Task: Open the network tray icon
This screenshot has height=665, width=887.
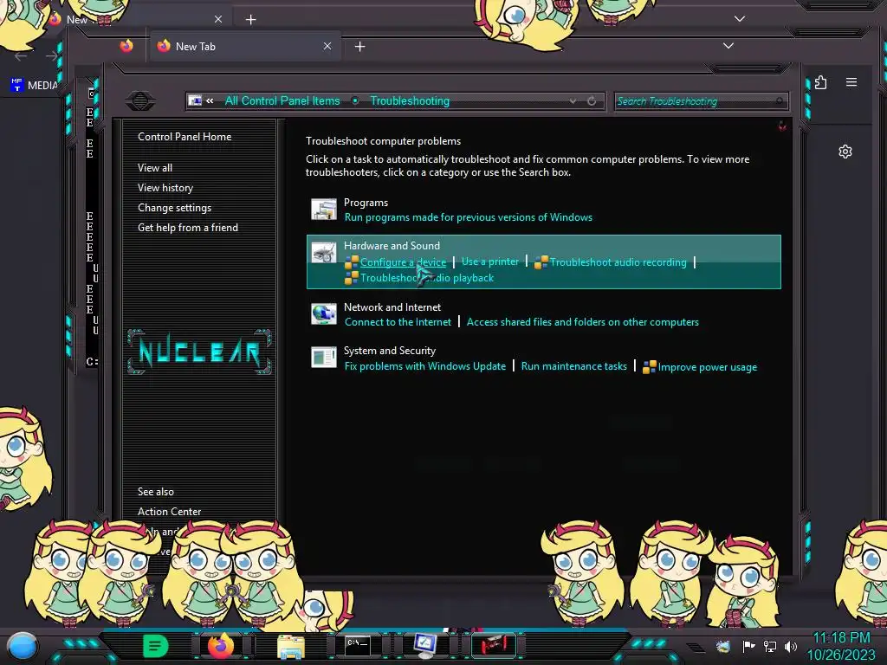Action: tap(770, 646)
